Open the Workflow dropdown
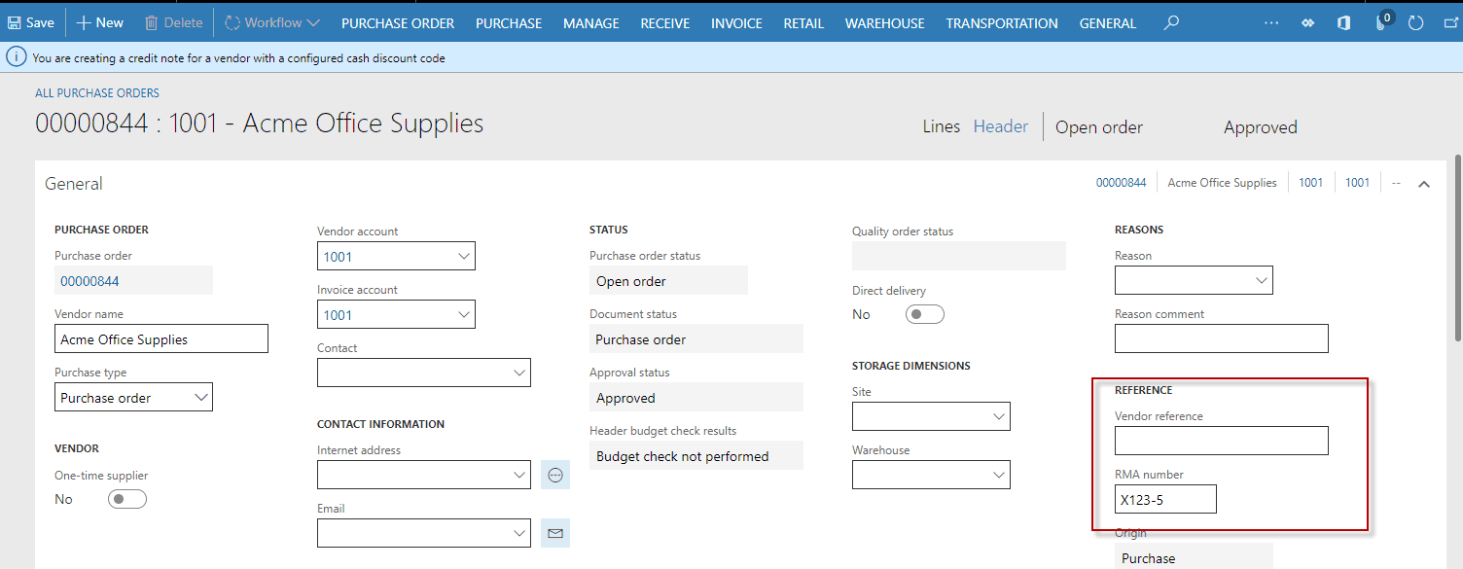This screenshot has height=569, width=1463. tap(271, 21)
